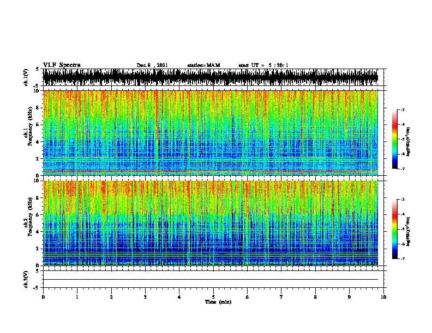Click the "6" kHz label on ch.1 frequency axis
This screenshot has width=432, height=333.
point(38,125)
